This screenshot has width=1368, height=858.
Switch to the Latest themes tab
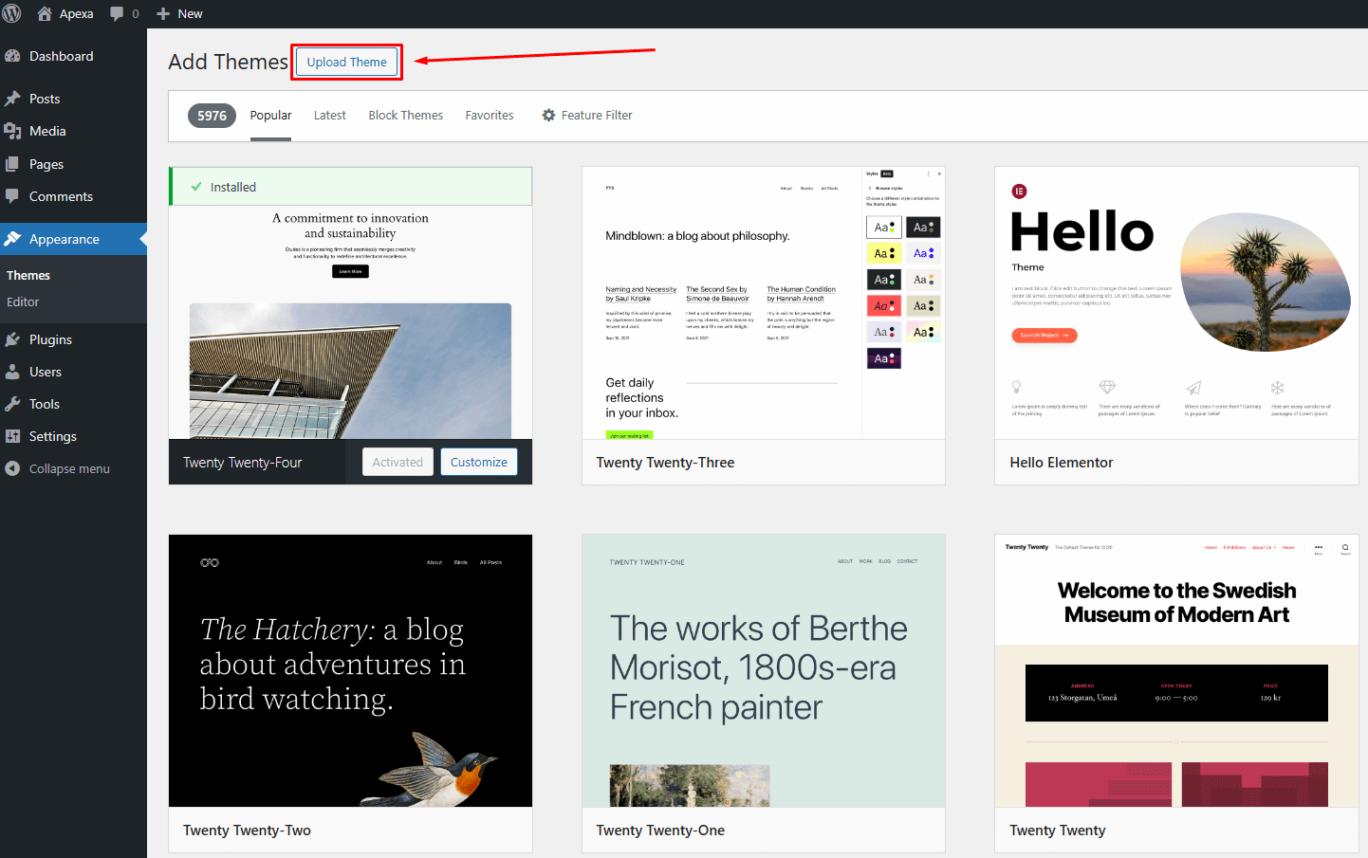pyautogui.click(x=329, y=115)
